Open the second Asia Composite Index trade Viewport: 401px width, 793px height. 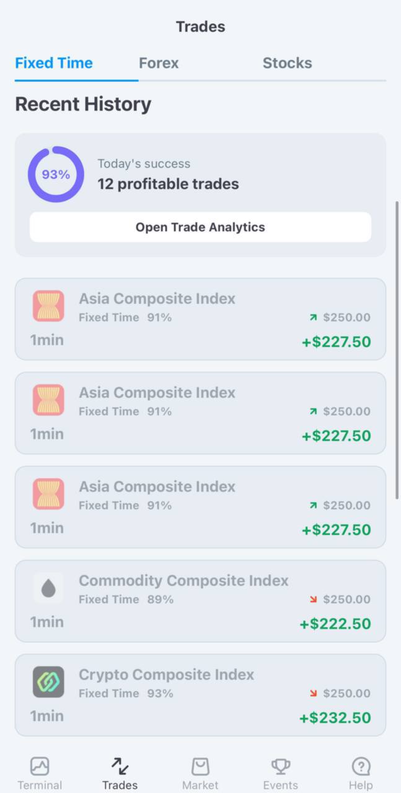tap(200, 413)
